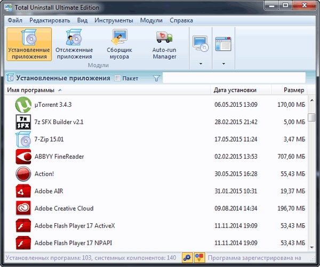
Task: Select Adobe Creative Cloud program row
Action: [63, 208]
